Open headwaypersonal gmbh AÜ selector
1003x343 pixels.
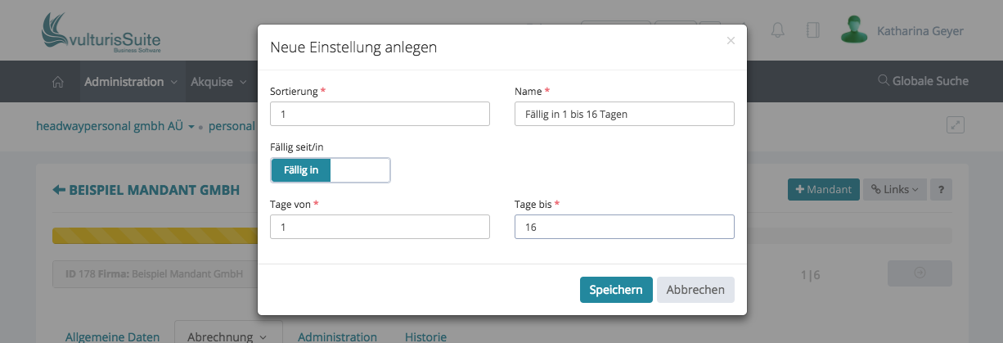tap(115, 127)
